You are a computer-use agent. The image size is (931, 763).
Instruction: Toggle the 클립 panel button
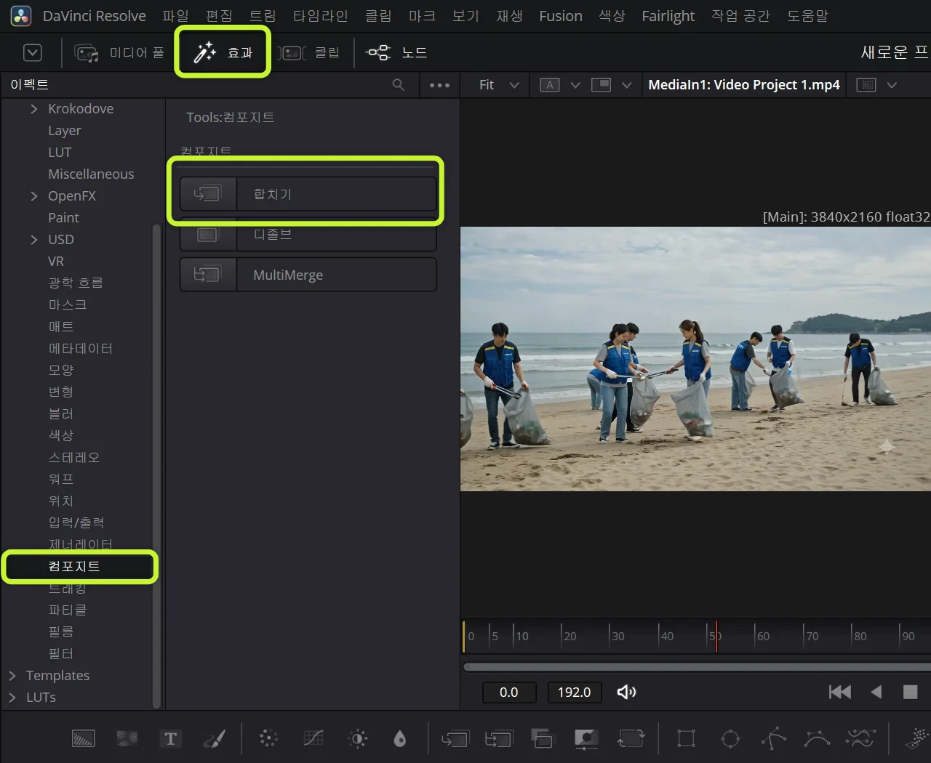(308, 52)
